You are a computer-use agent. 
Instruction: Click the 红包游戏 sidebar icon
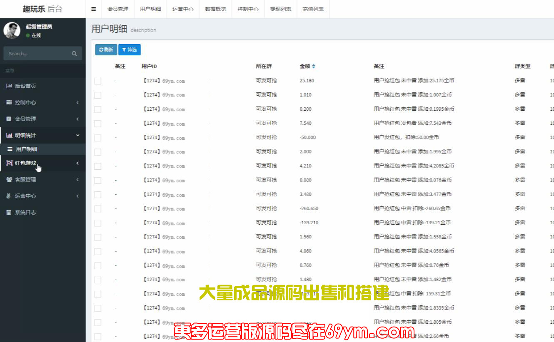point(9,164)
